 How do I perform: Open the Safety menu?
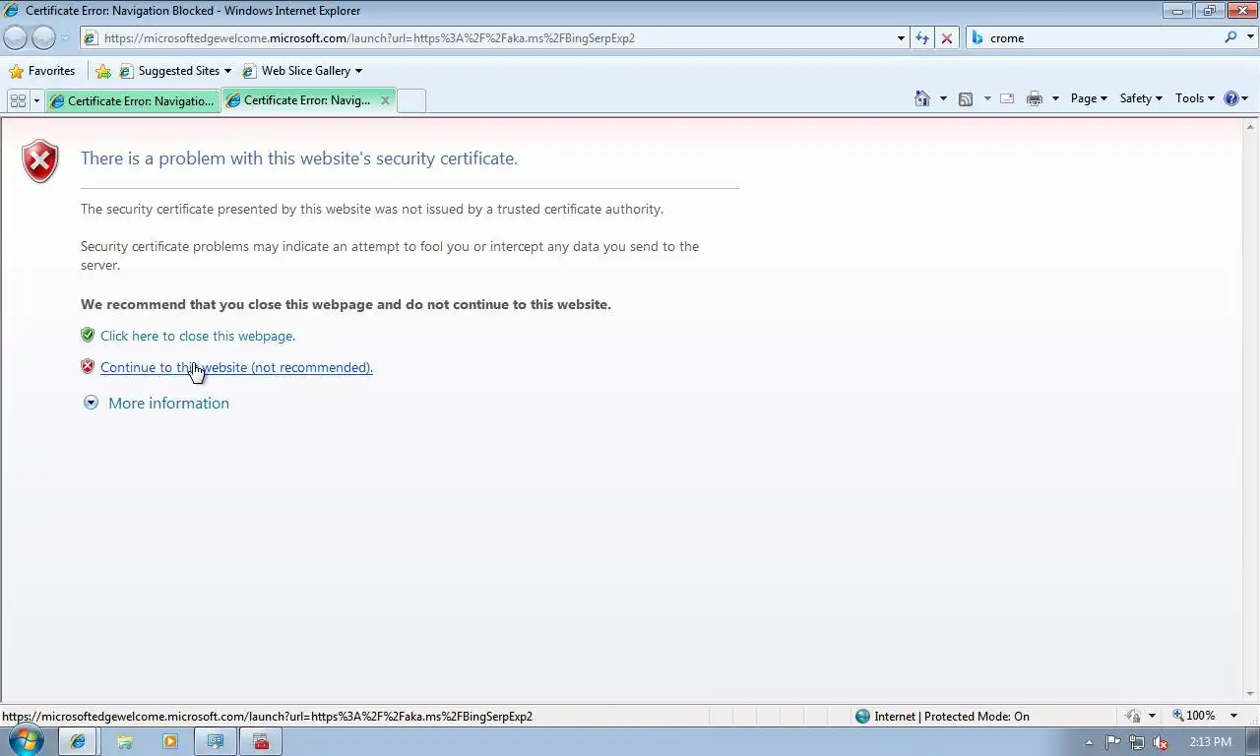tap(1141, 98)
